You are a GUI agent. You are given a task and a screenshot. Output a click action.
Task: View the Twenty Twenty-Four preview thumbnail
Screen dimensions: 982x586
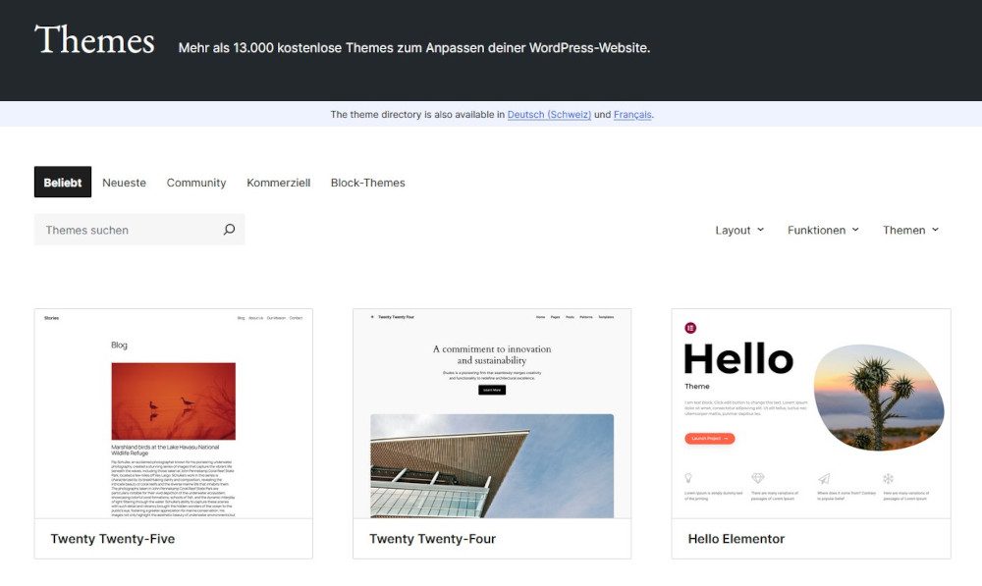coord(492,413)
